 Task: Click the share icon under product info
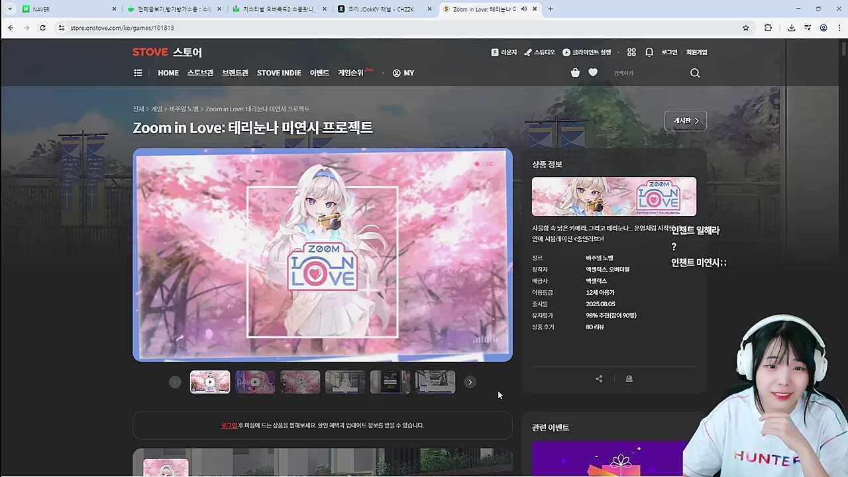[x=599, y=379]
